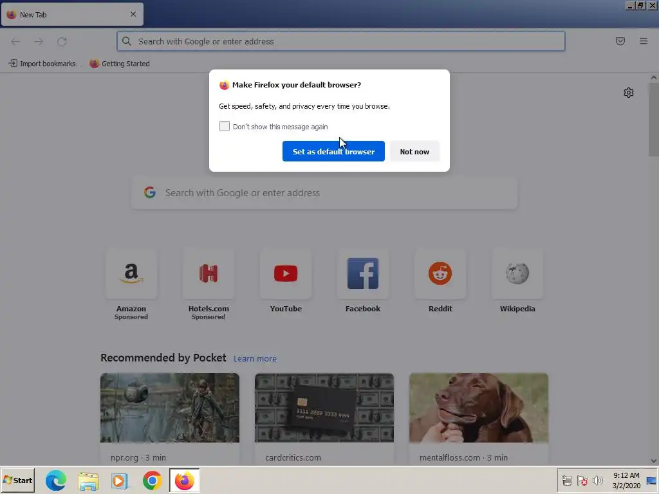
Task: Dismiss the dialog with Not now
Action: 414,151
